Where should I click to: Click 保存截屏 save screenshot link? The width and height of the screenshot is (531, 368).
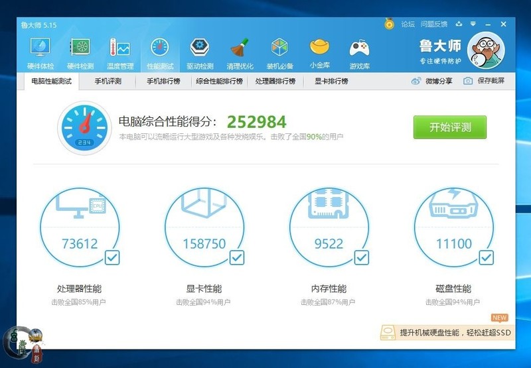[491, 81]
